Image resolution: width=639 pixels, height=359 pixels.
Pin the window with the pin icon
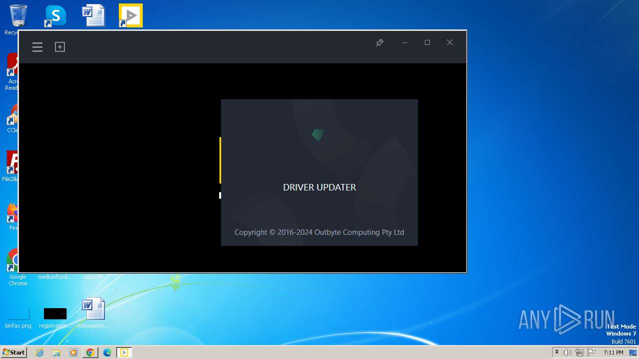coord(379,43)
